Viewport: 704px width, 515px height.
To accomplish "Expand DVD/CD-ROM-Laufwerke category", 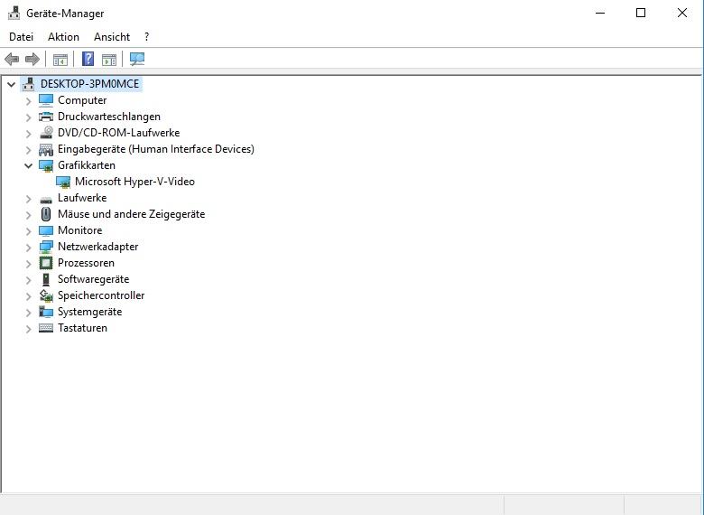I will [28, 134].
